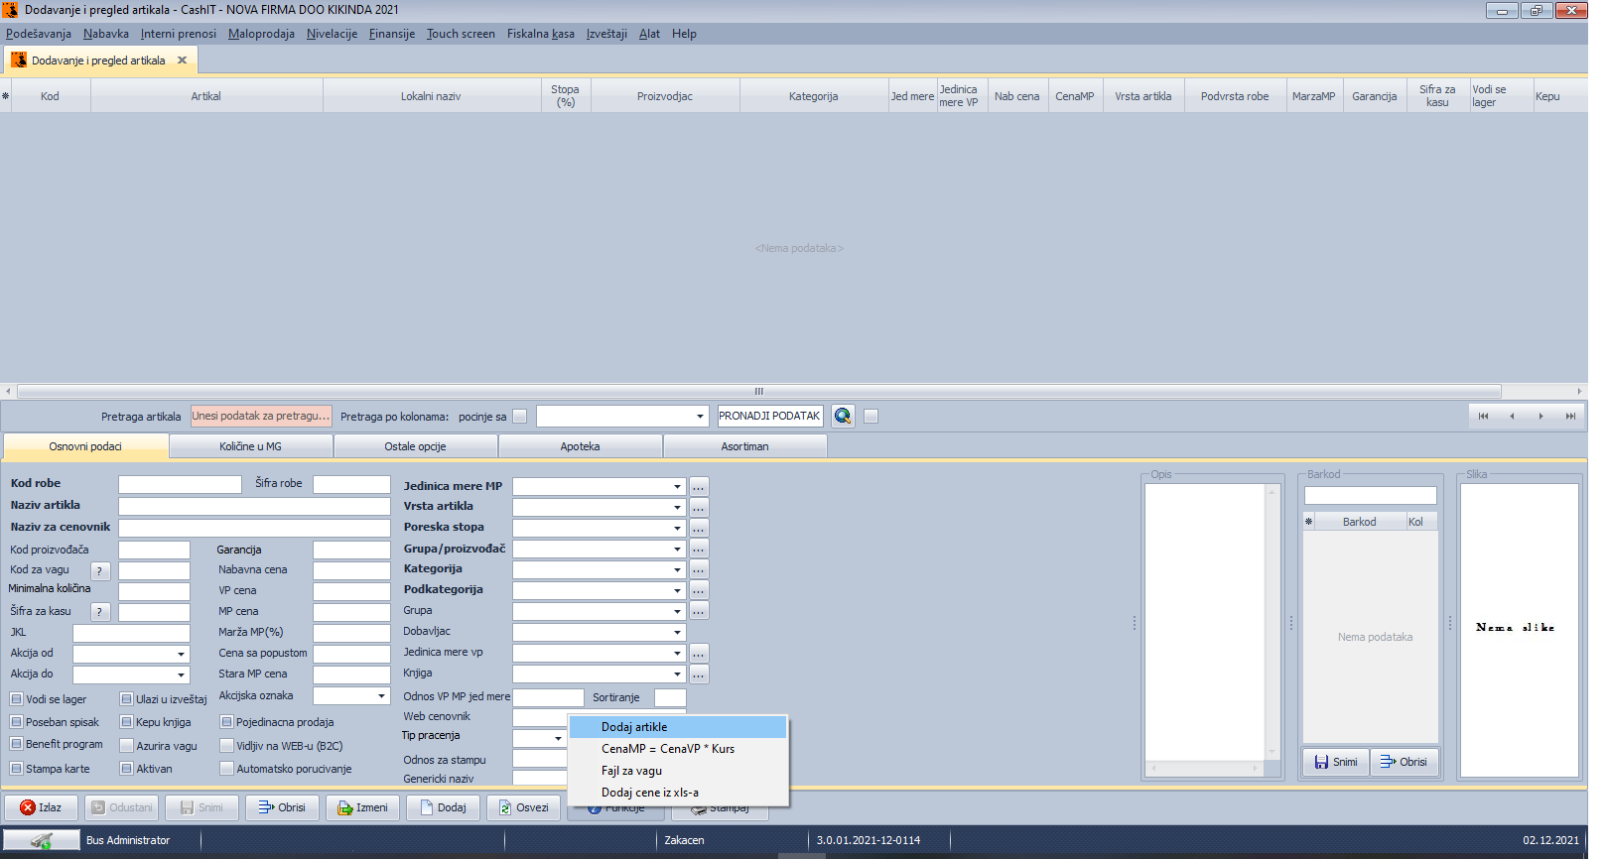This screenshot has width=1608, height=859.
Task: Choose CenaMP = CenaVP * Kurs menu entry
Action: click(678, 749)
